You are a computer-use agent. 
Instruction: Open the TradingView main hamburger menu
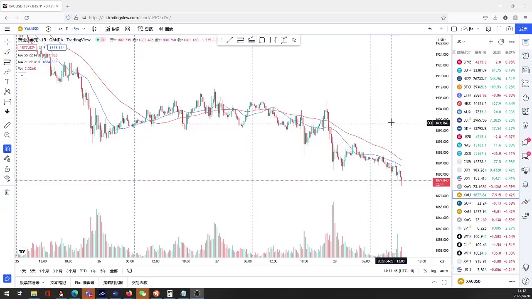point(7,29)
